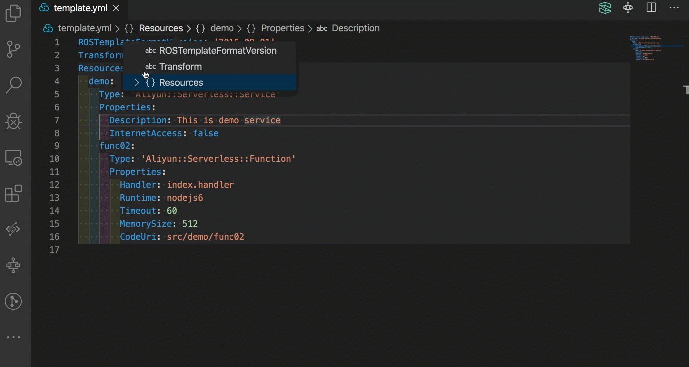
Task: Click 'src/demo/func02' CodeUri value
Action: point(206,237)
